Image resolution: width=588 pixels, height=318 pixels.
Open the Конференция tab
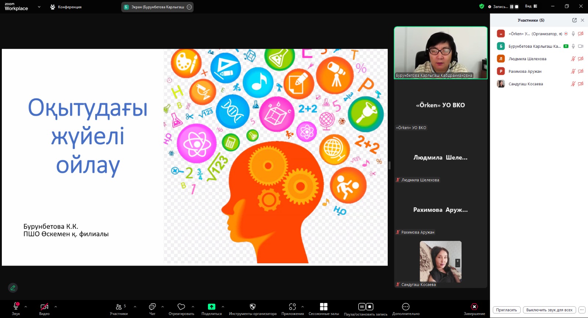pos(66,7)
